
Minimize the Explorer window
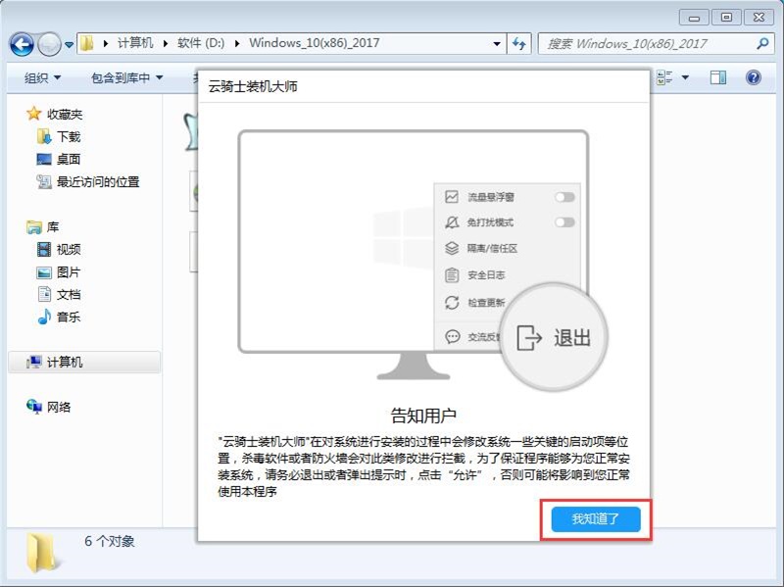(x=694, y=18)
